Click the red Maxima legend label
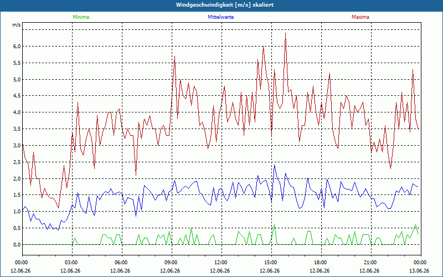 point(360,17)
